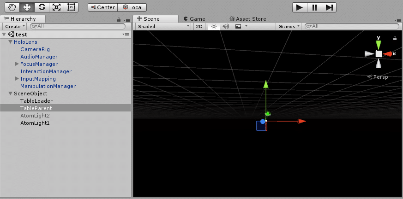
Task: Click the blue Z axis handle
Action: (262, 121)
